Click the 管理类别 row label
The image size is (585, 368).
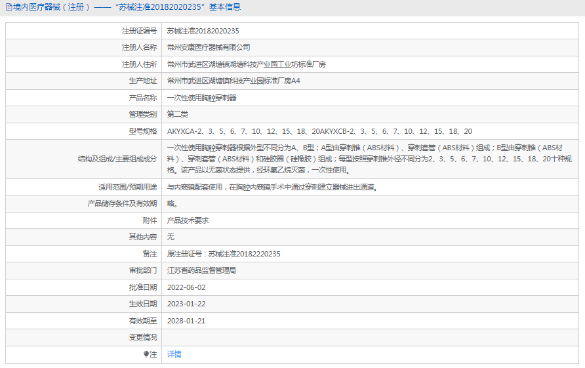(x=143, y=114)
